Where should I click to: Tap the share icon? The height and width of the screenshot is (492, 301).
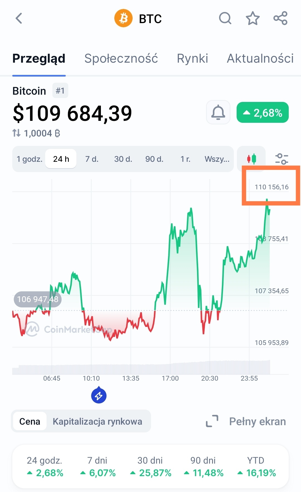(280, 19)
